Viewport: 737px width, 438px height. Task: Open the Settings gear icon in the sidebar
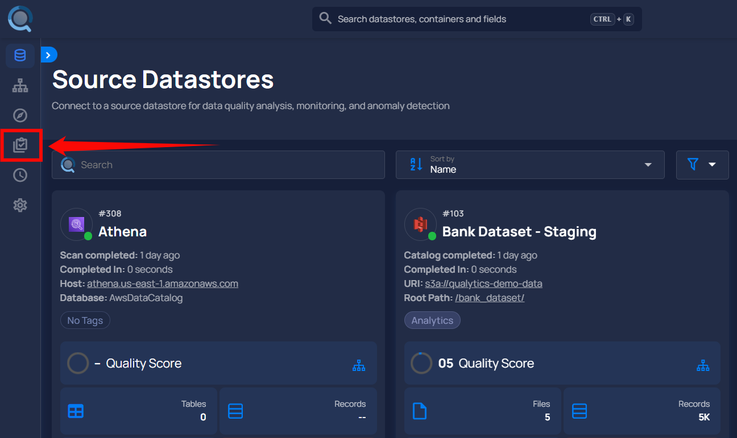pyautogui.click(x=20, y=205)
